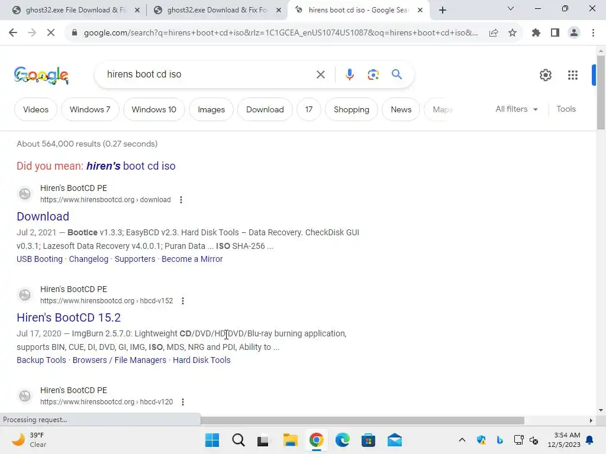Click the horizontal scrollbar thumb
Image resolution: width=606 pixels, height=454 pixels.
pyautogui.click(x=363, y=420)
